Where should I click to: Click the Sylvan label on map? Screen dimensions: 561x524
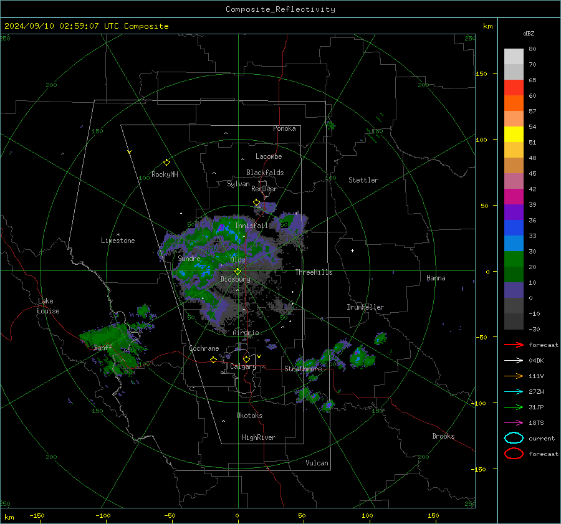tap(238, 184)
